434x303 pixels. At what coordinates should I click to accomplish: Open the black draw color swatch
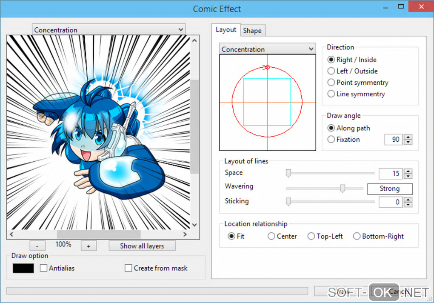(23, 268)
